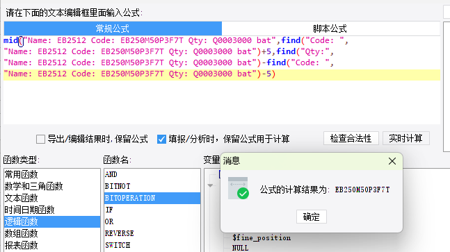Select the 常规公式 tab

click(113, 28)
